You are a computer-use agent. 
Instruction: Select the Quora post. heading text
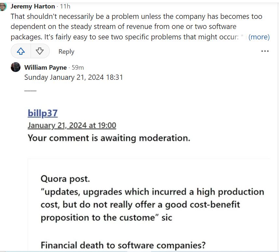pyautogui.click(x=65, y=179)
